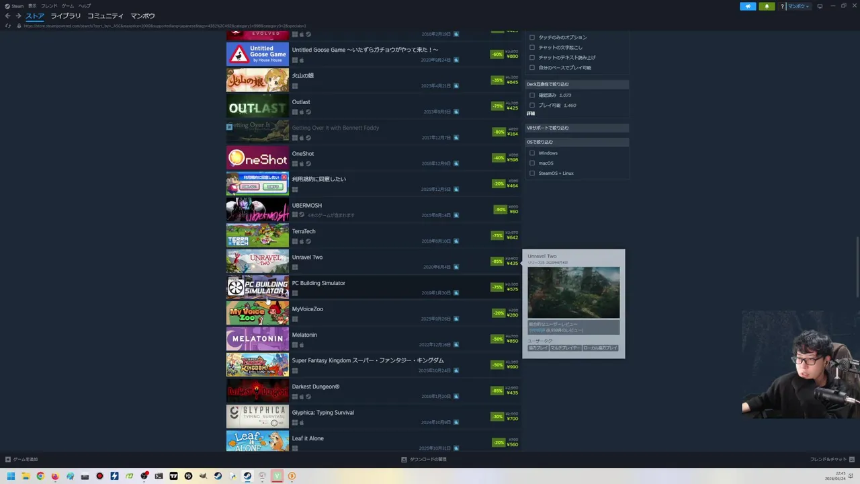The image size is (860, 484).
Task: Open TradingView taskbar icon
Action: [x=173, y=476]
